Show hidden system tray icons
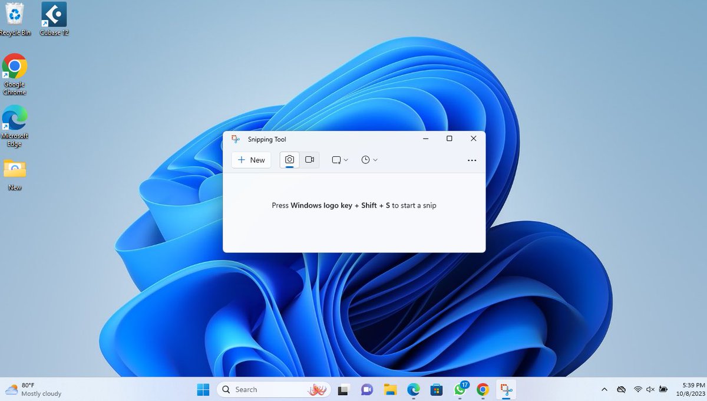 (604, 389)
